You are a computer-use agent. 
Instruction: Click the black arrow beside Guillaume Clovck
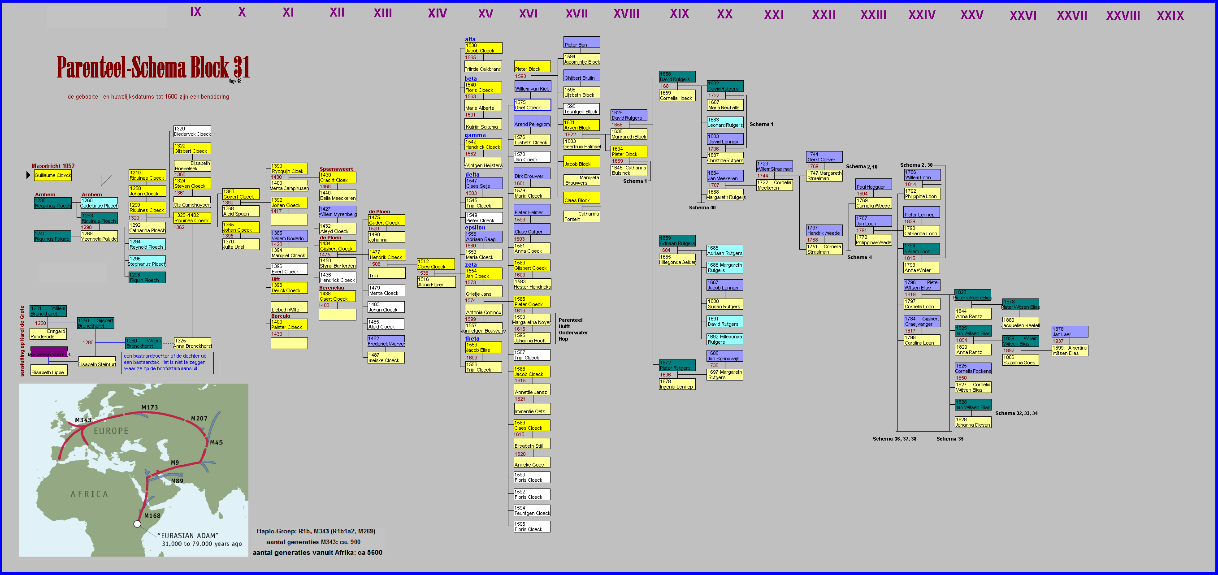pyautogui.click(x=28, y=175)
